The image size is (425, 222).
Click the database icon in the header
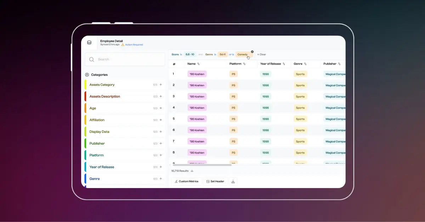(89, 42)
